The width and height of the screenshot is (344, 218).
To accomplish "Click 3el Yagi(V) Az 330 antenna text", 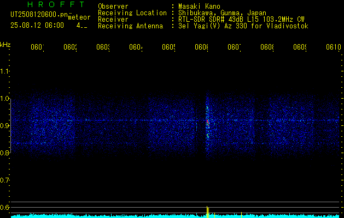I will point(243,26).
